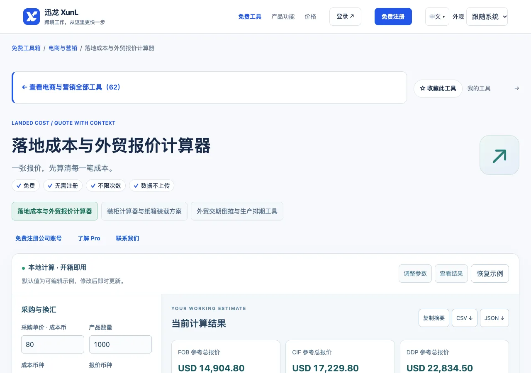531x373 pixels.
Task: Click the 联系我们 link
Action: pos(128,238)
